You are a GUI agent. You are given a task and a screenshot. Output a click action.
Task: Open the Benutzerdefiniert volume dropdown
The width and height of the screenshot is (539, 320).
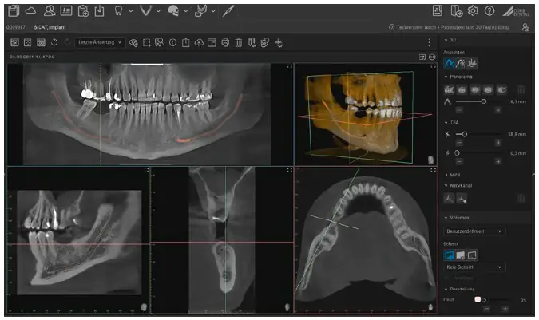(x=474, y=231)
